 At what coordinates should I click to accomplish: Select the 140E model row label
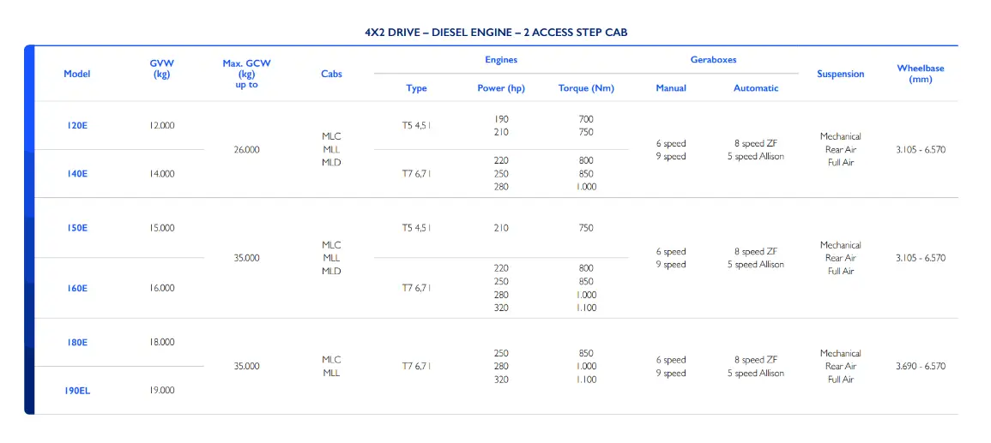pos(77,174)
